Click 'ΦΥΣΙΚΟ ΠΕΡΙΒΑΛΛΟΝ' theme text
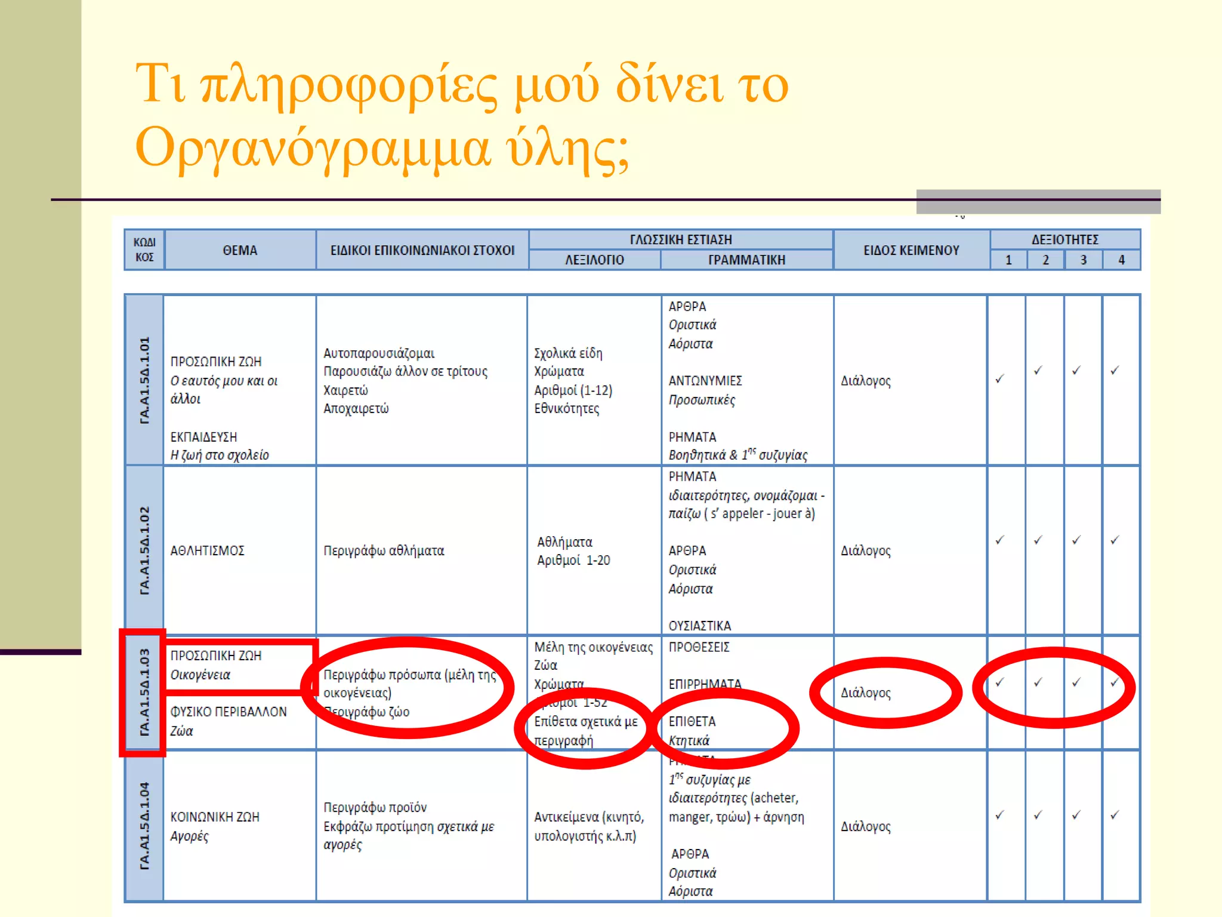The image size is (1222, 917). click(x=229, y=712)
